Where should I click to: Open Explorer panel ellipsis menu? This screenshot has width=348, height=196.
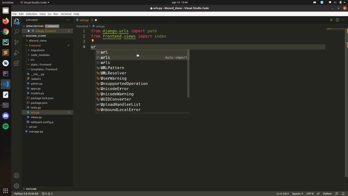(68, 20)
